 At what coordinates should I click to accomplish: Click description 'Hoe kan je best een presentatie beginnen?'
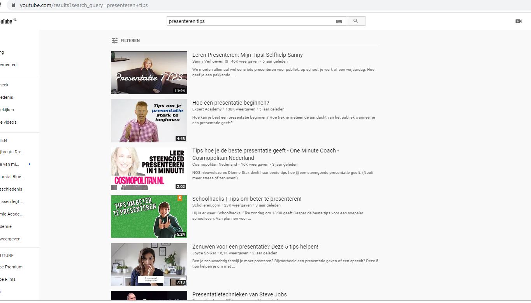tap(283, 120)
